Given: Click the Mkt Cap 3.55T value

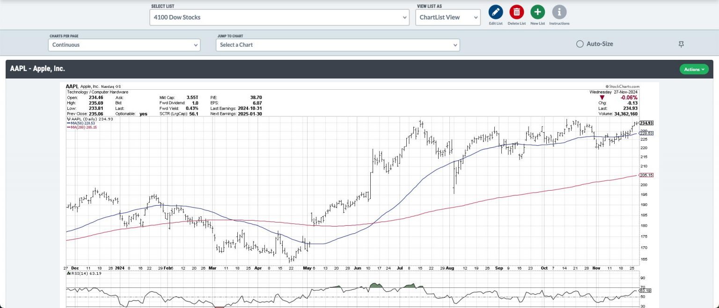Looking at the screenshot, I should coord(192,97).
